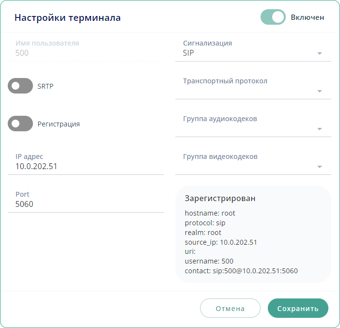Click the Настройки терминала dialog title
Screen dimensions: 340x328
click(67, 18)
